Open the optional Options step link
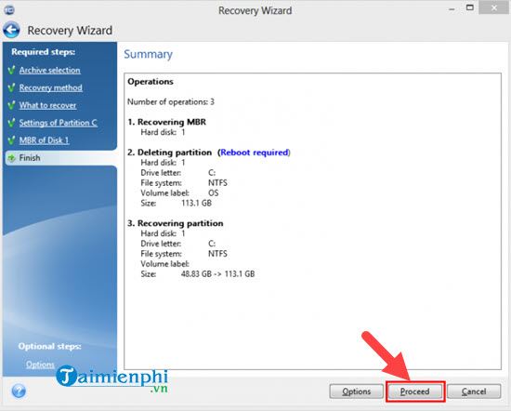The image size is (511, 411). tap(40, 365)
